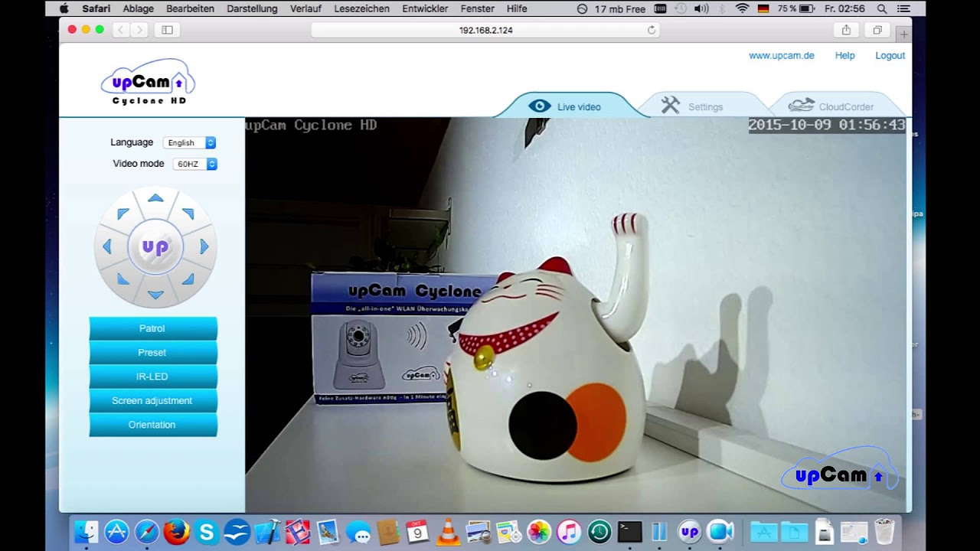Go back with Safari's back arrow

[121, 30]
